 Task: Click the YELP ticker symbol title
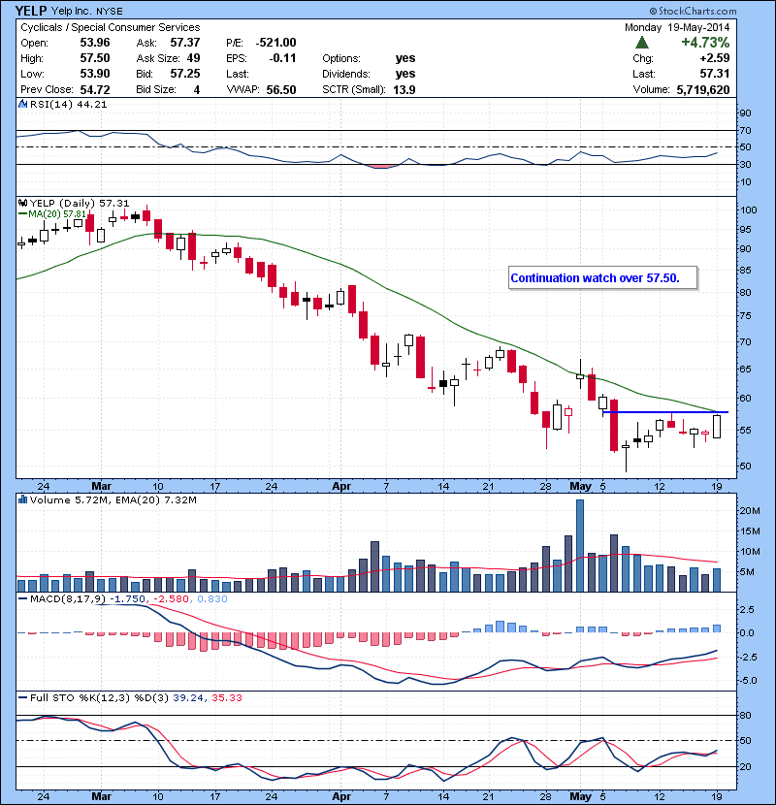pyautogui.click(x=31, y=11)
